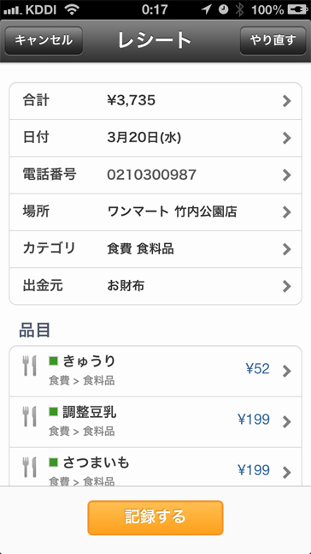
Task: Toggle green square marker for 調整豆乳
Action: point(53,411)
